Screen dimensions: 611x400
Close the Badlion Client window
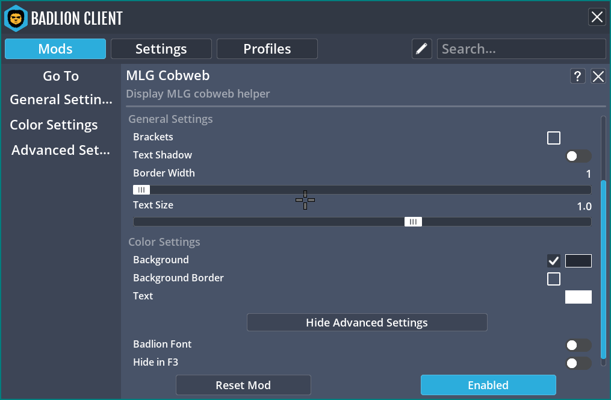[x=597, y=17]
